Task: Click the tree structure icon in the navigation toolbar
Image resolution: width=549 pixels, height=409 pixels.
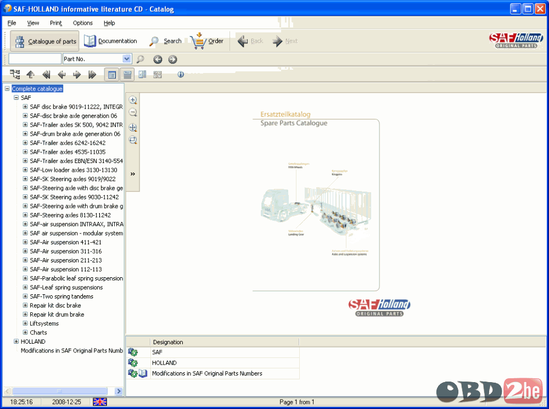Action: point(15,74)
